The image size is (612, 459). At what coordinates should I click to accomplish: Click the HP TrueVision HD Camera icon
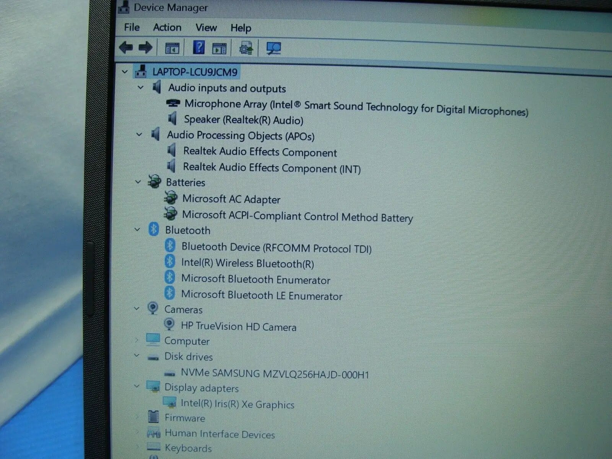tap(169, 325)
